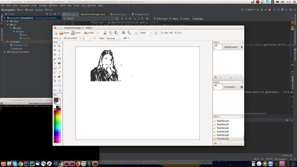Image resolution: width=297 pixels, height=167 pixels.
Task: Open the Navigate menu in IntelliJ
Action: pos(25,6)
